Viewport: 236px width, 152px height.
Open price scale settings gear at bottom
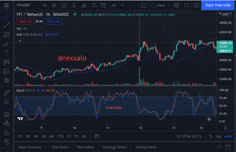coord(225,128)
